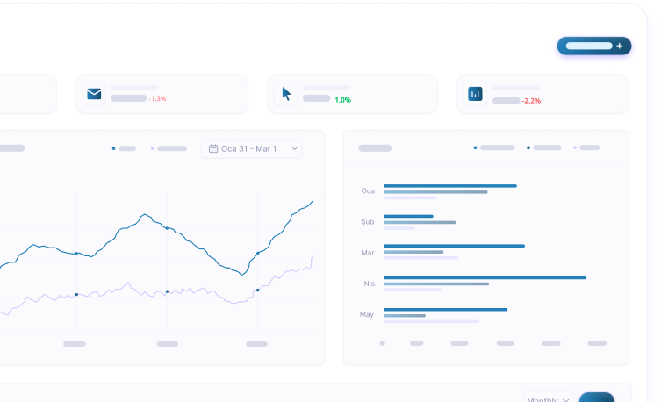Click the cursor pointer clicks icon
Screen dimensions: 661x402
tap(285, 94)
